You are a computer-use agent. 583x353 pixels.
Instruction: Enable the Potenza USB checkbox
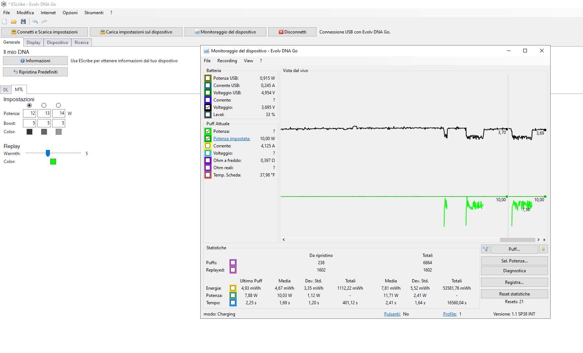[208, 78]
